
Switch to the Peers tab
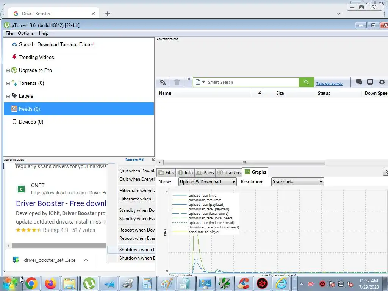[x=205, y=173]
